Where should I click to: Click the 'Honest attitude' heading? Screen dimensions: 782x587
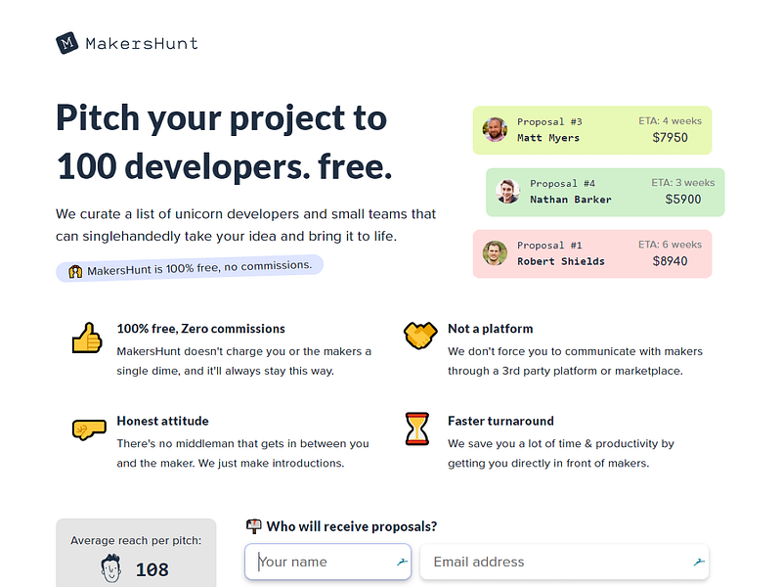click(x=162, y=421)
